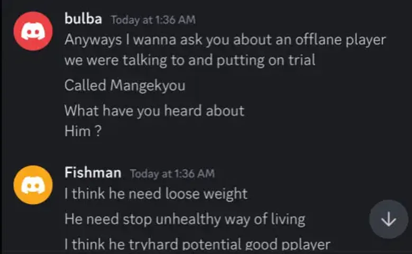Select the Called Mangekyou message
The height and width of the screenshot is (254, 412).
[125, 85]
